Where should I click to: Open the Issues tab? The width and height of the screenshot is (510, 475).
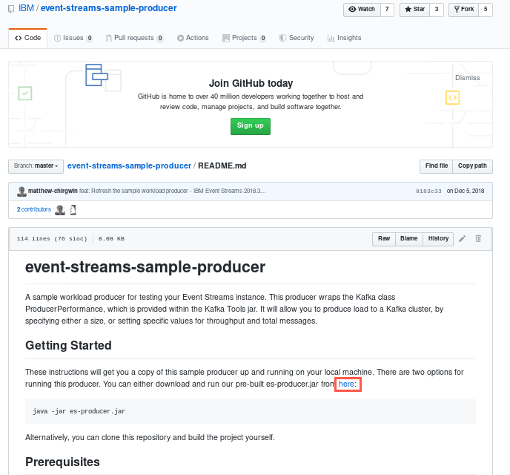point(73,38)
